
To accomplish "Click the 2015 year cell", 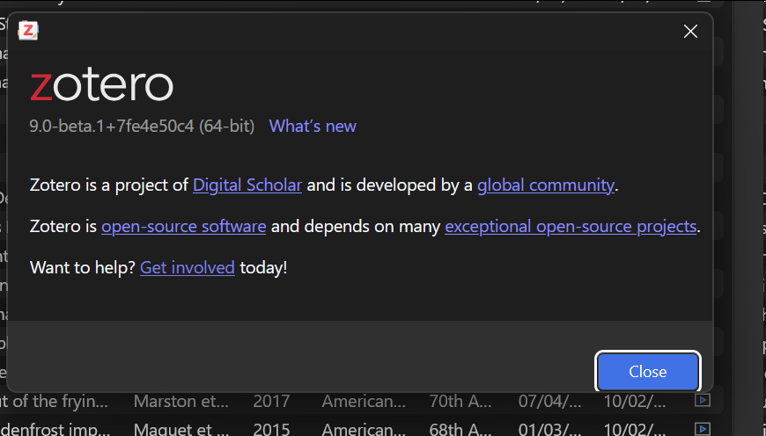I will [271, 429].
